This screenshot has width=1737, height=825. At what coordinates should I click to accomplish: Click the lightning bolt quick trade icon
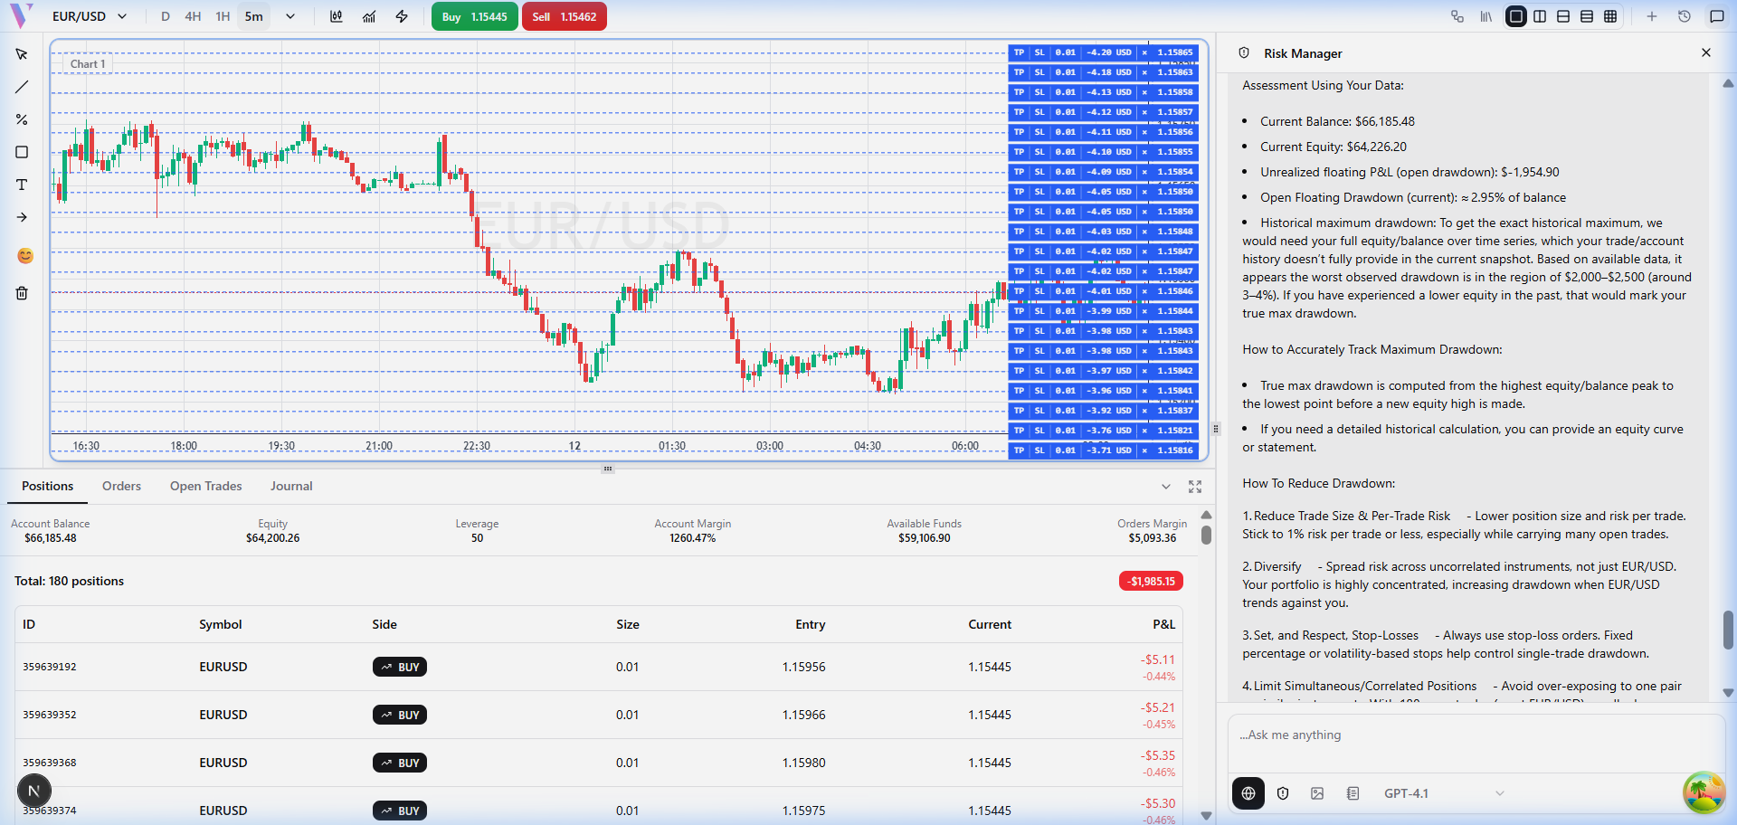[x=402, y=16]
